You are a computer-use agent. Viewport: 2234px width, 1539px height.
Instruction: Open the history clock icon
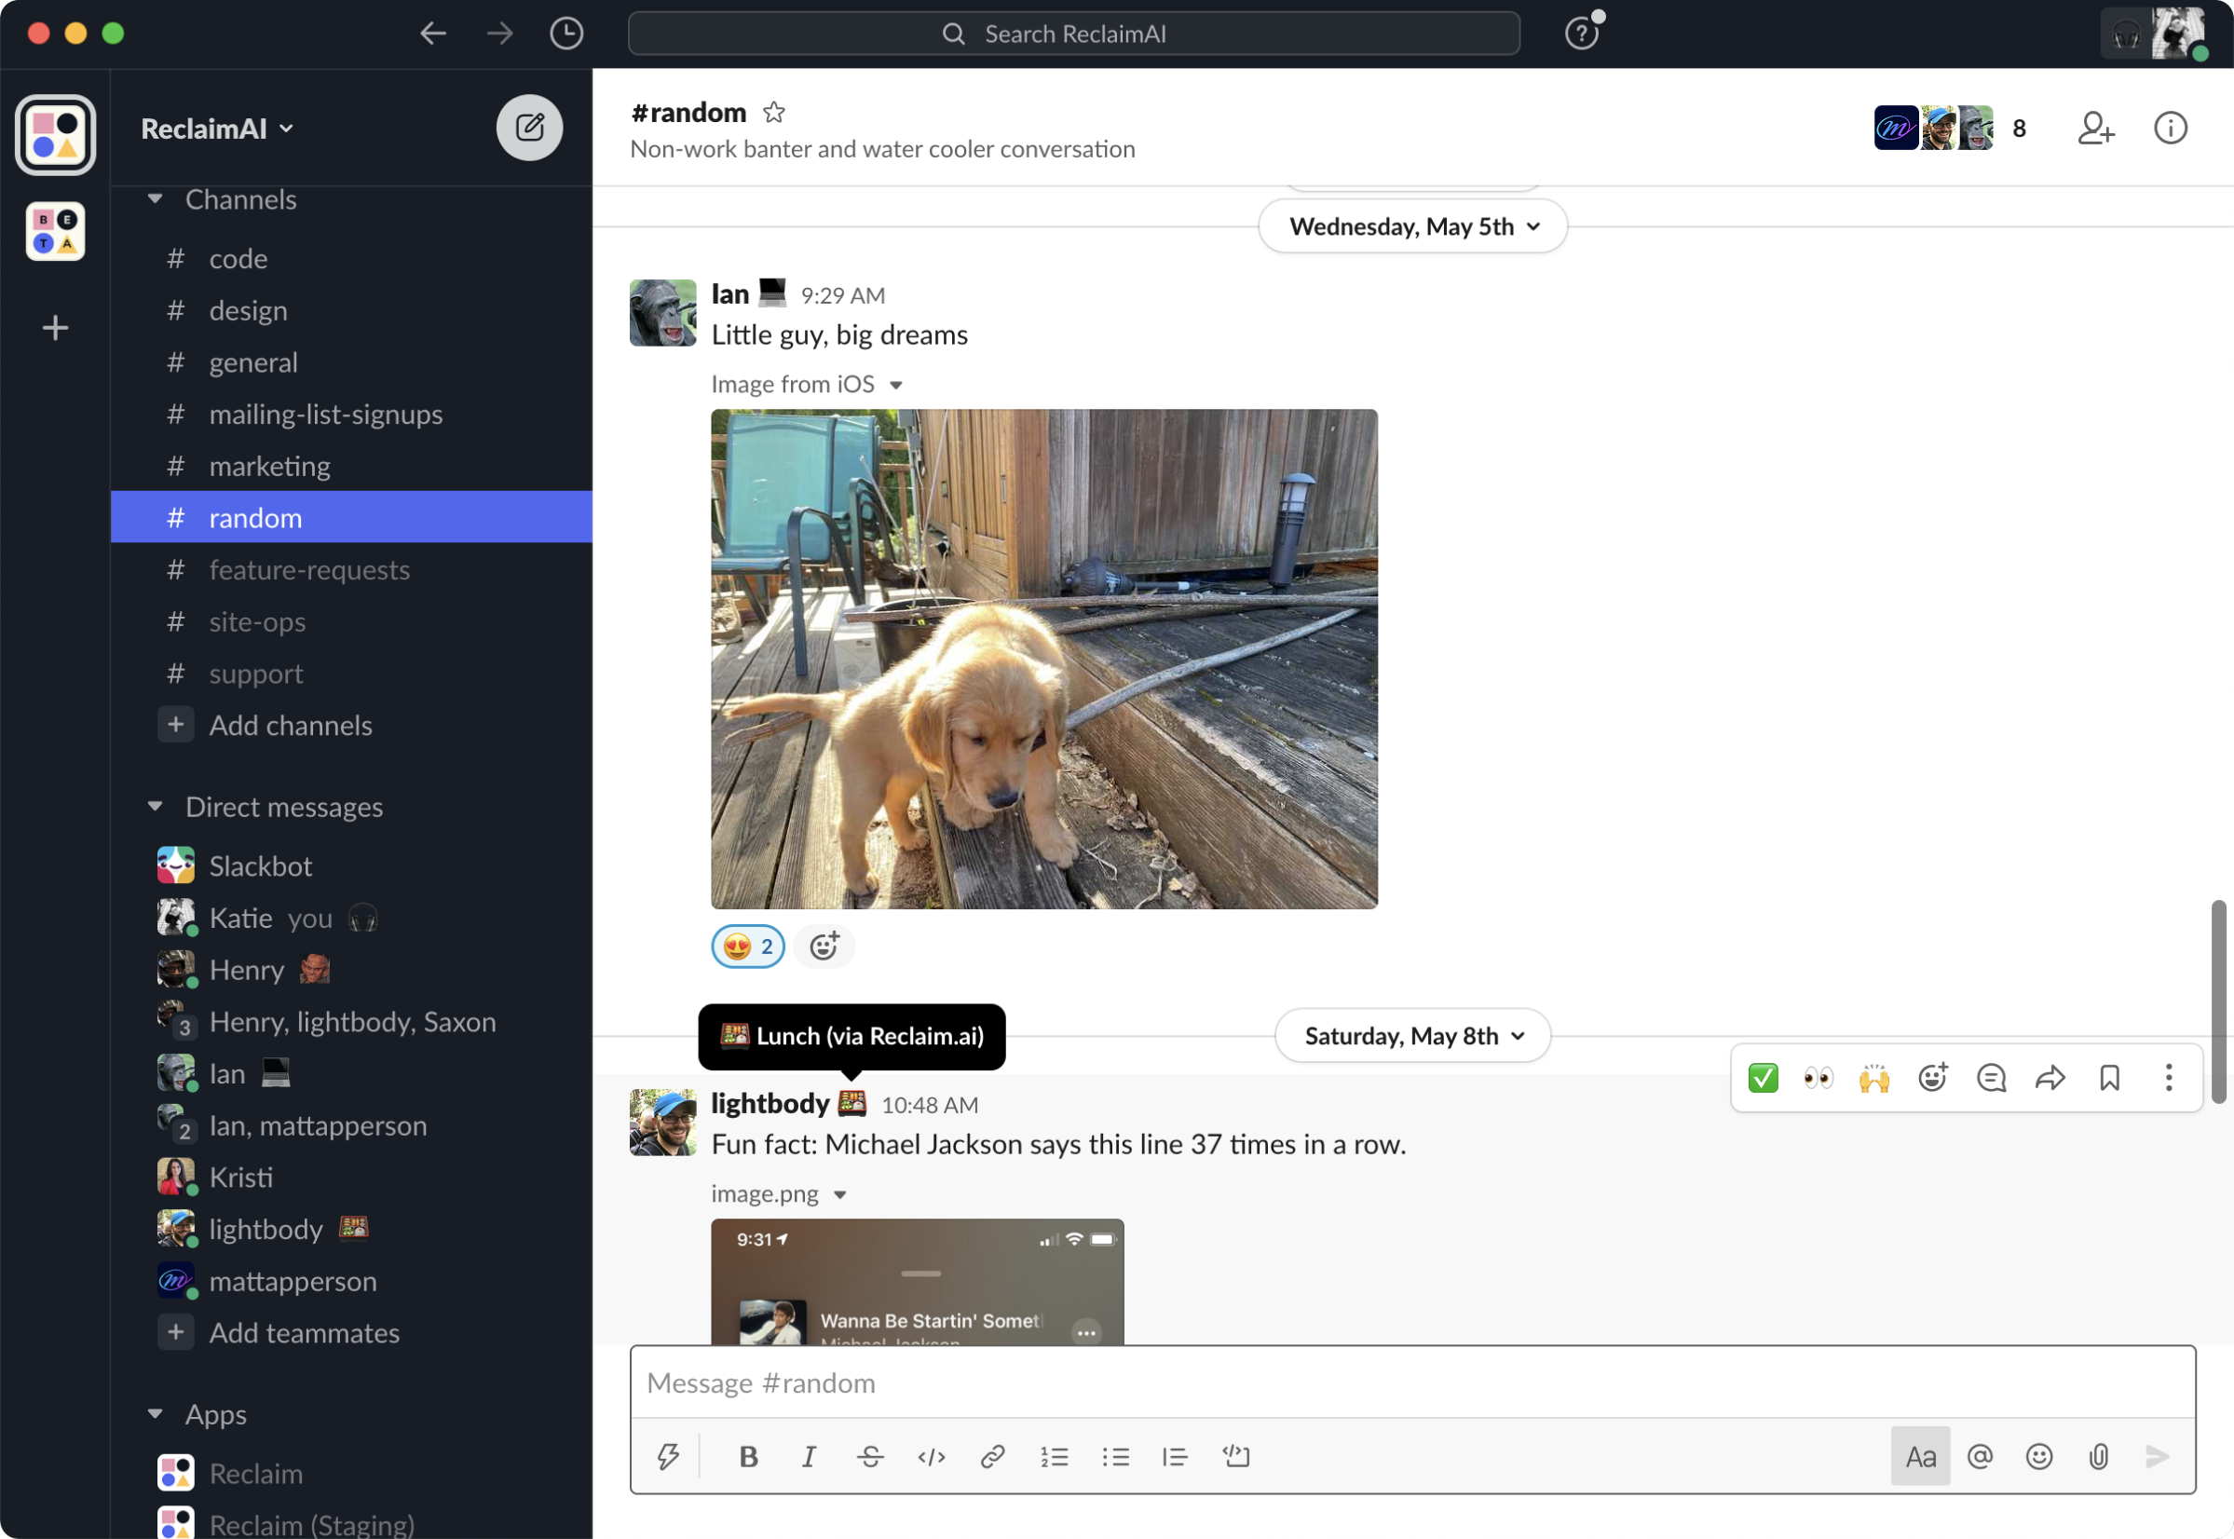[x=566, y=34]
